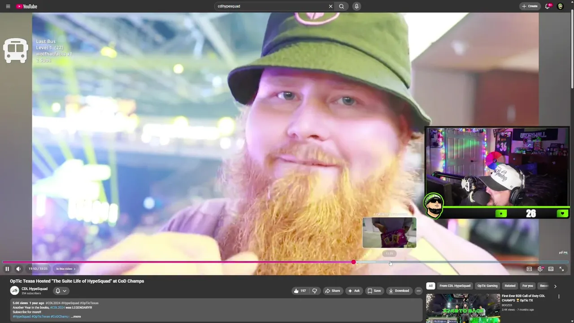Click the Ask AI button

tap(354, 291)
